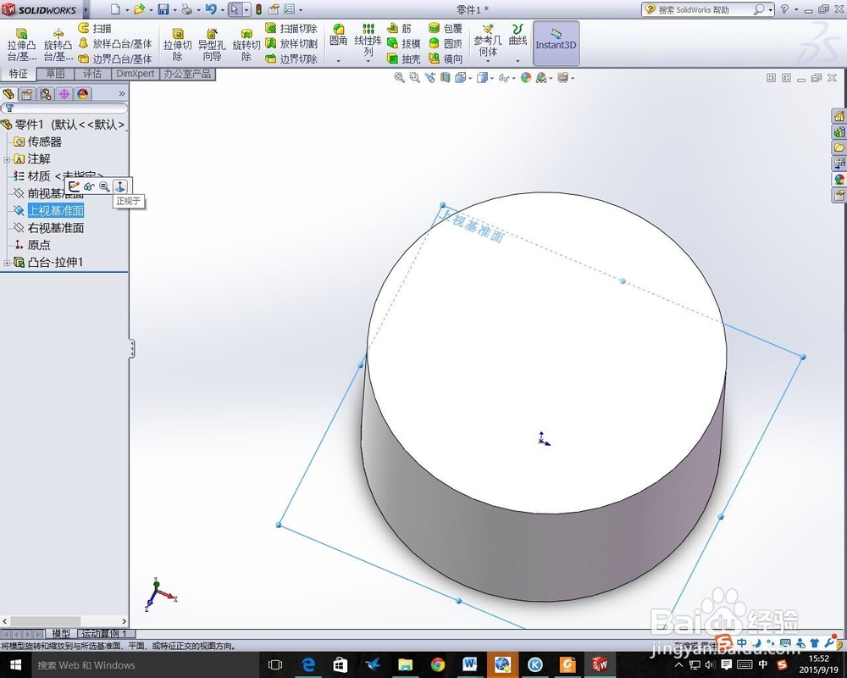
Task: Select the 边界切除 boundary cut tool
Action: pyautogui.click(x=291, y=58)
